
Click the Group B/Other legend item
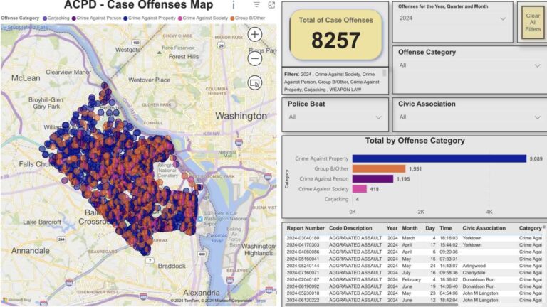click(x=247, y=18)
